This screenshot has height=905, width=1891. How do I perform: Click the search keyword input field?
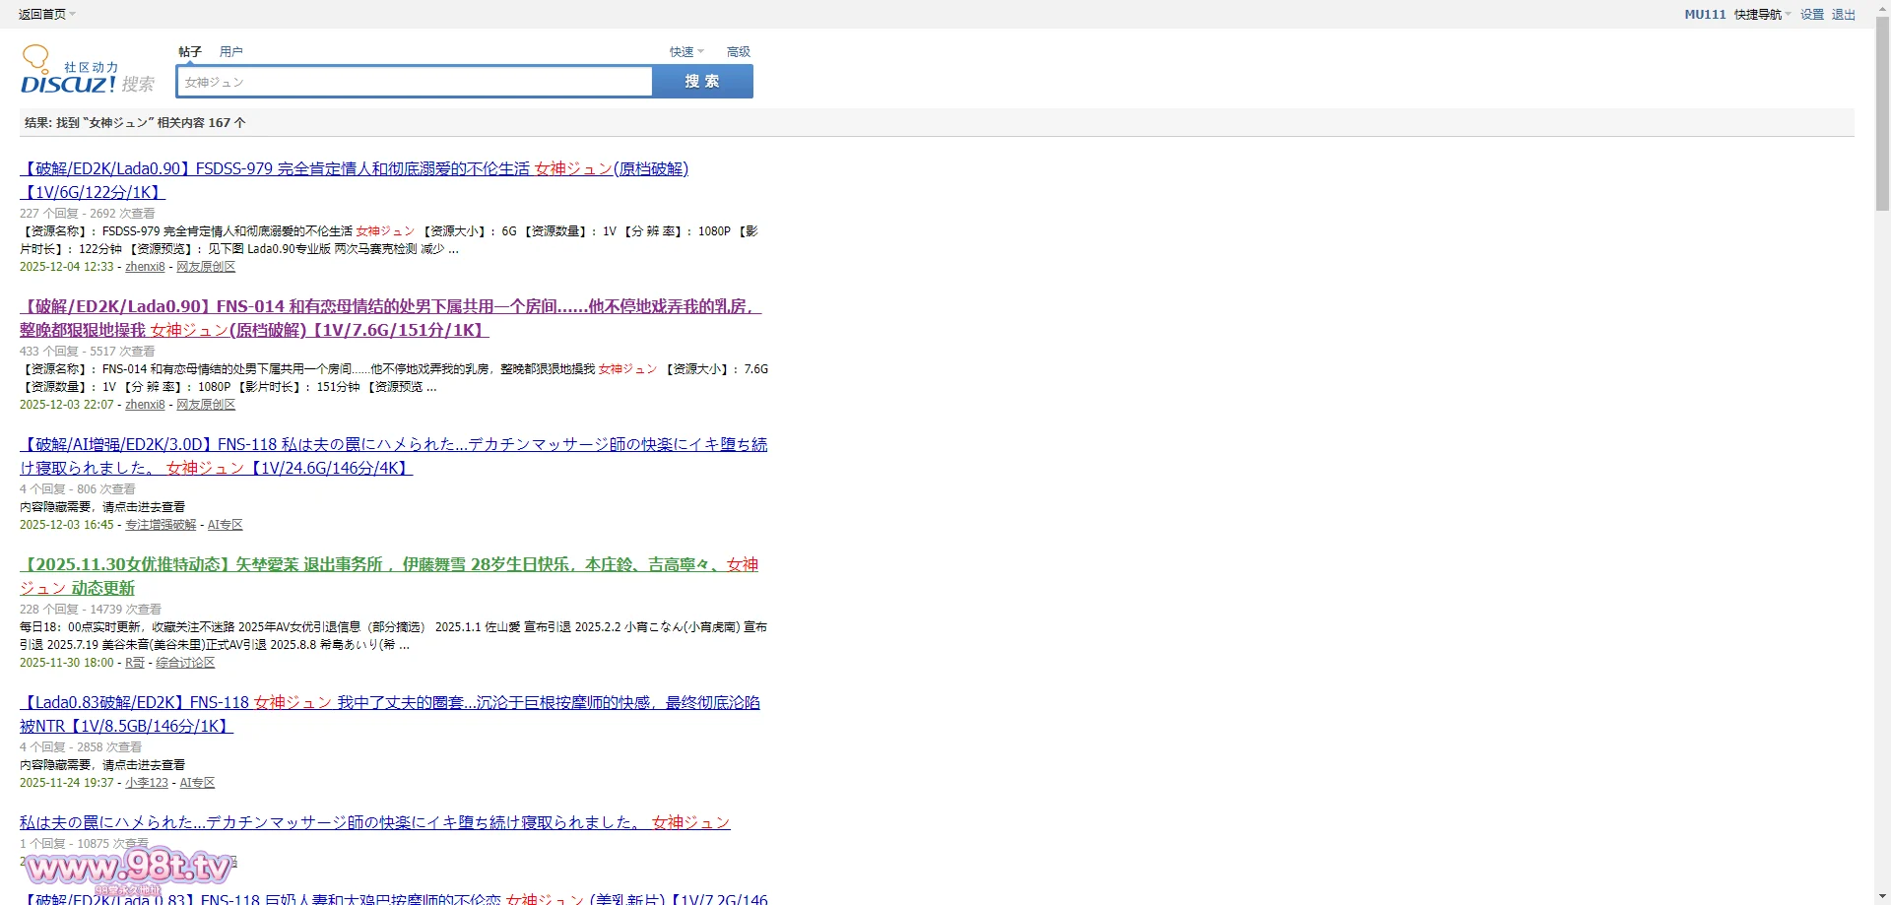tap(415, 82)
